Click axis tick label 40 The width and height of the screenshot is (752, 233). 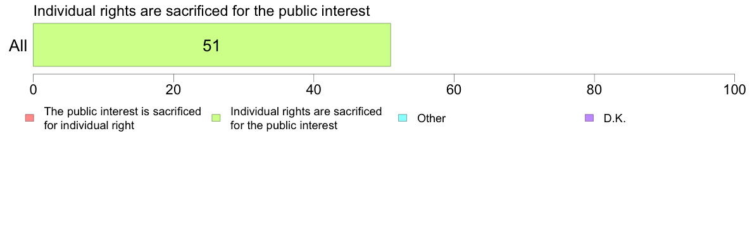[314, 90]
